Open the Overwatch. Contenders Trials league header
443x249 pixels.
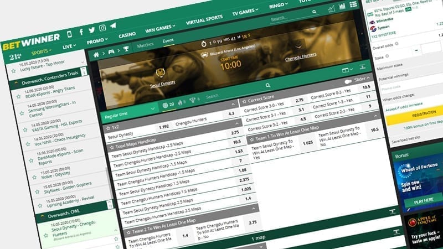49,79
